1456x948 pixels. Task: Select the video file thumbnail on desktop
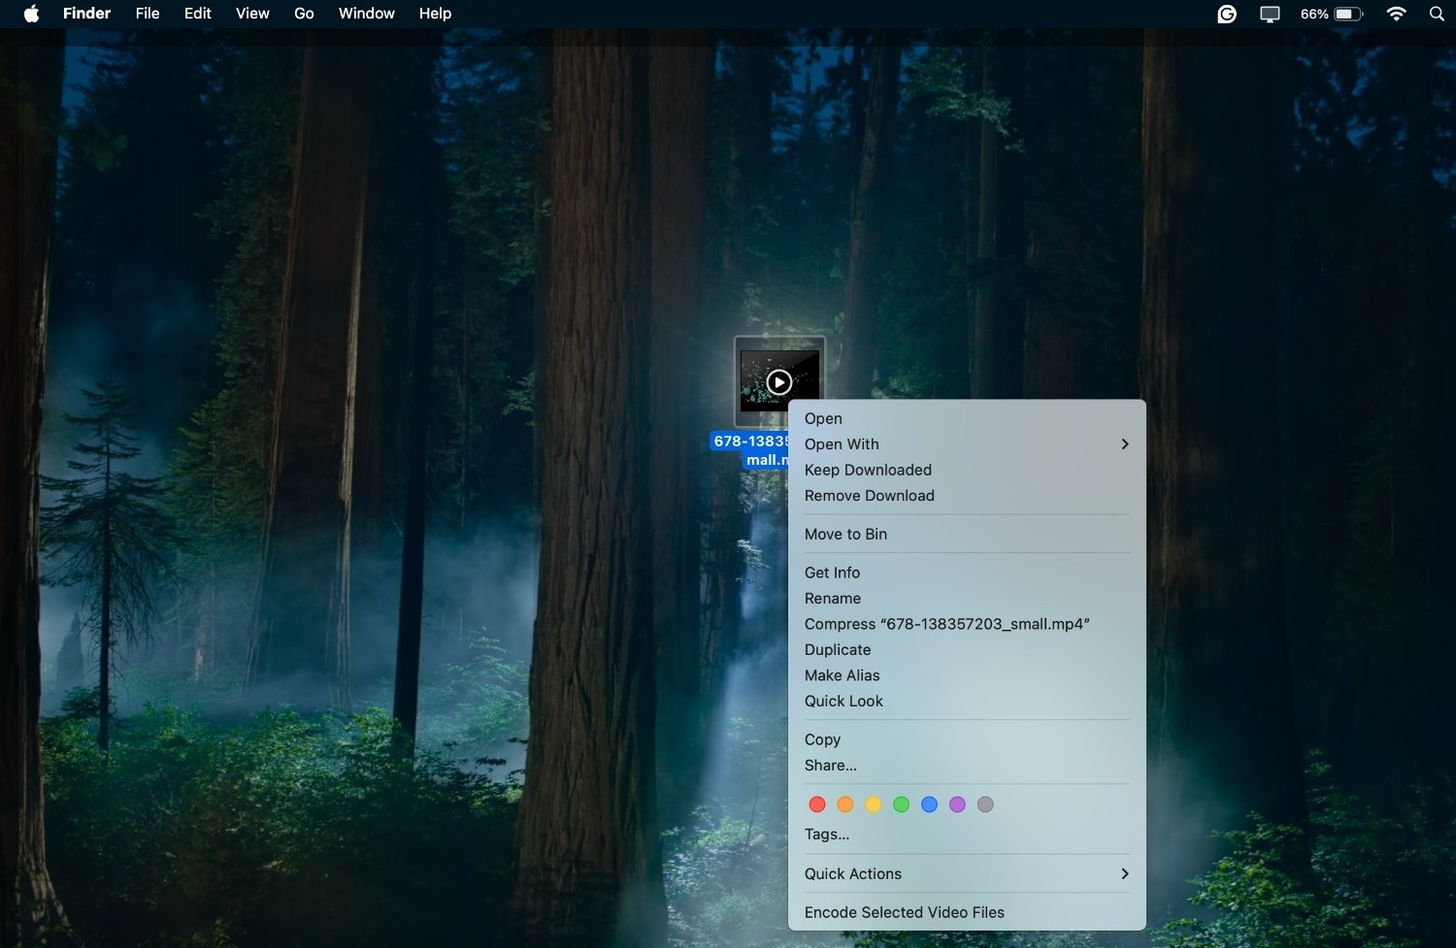tap(779, 381)
